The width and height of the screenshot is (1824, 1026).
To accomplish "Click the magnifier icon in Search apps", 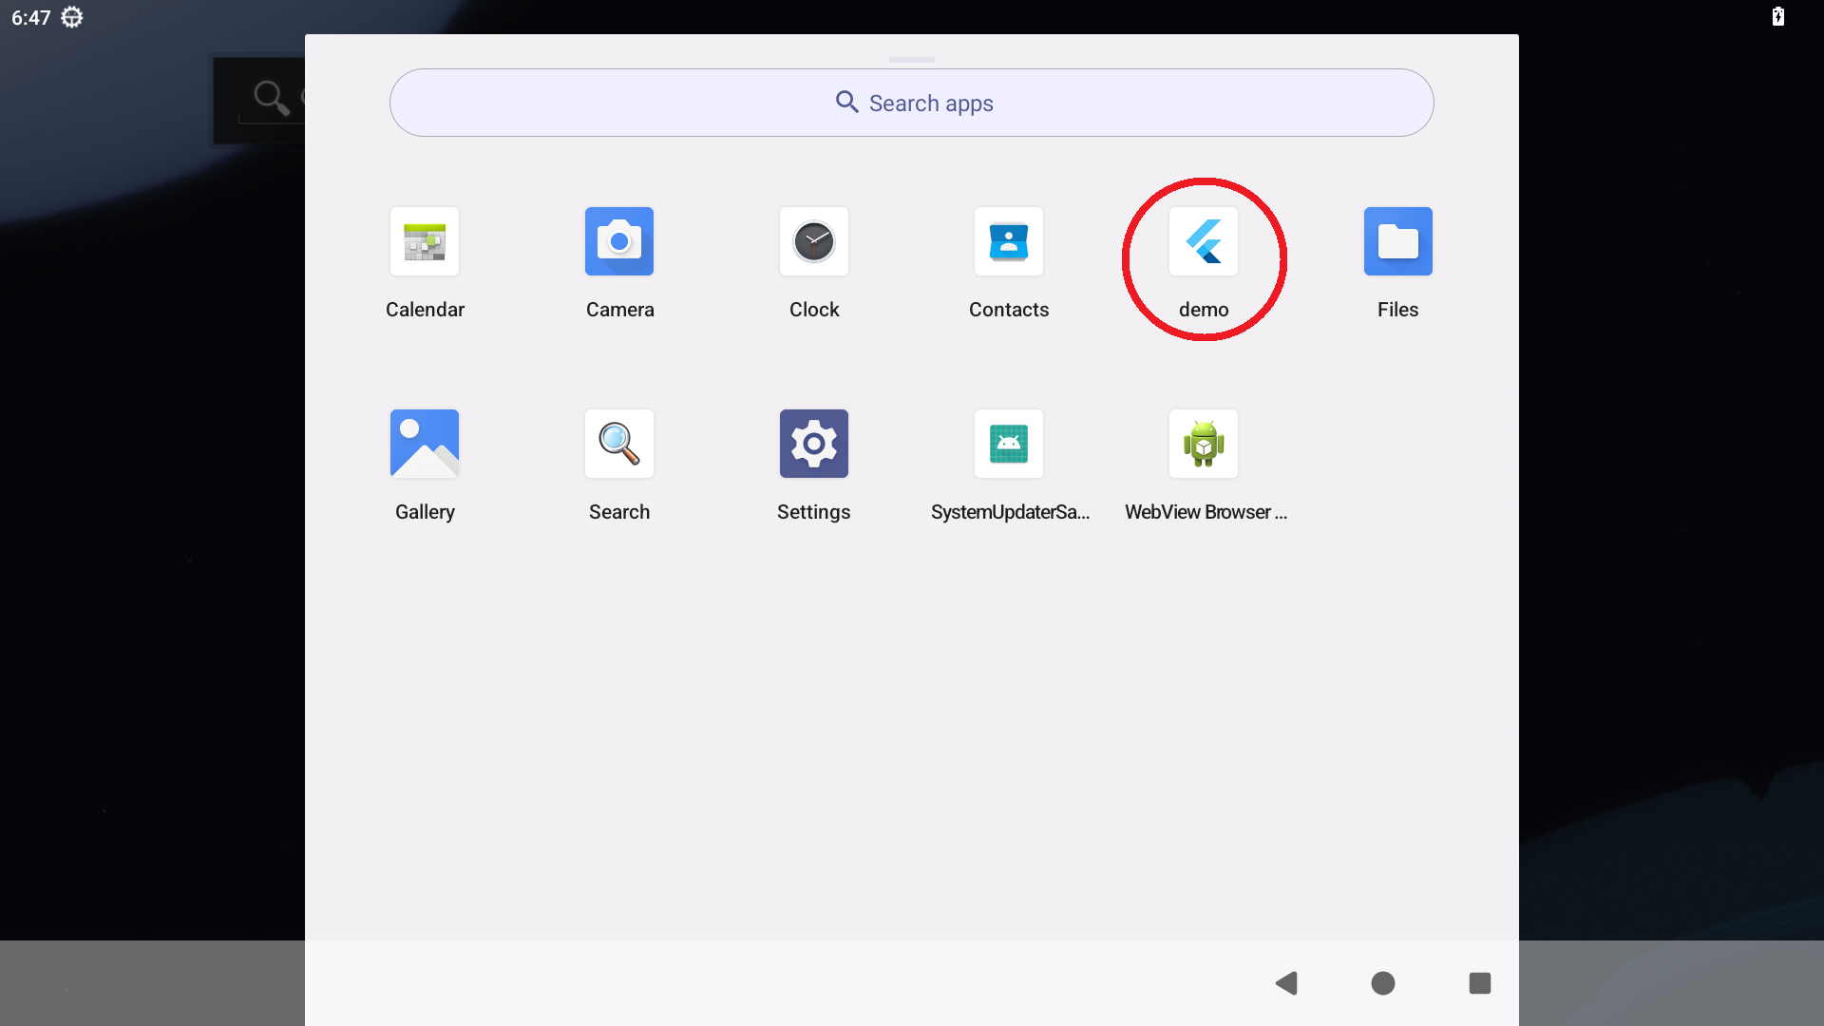I will coord(846,102).
